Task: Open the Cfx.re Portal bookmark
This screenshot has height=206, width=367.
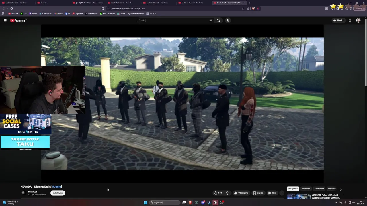Action: [91, 13]
